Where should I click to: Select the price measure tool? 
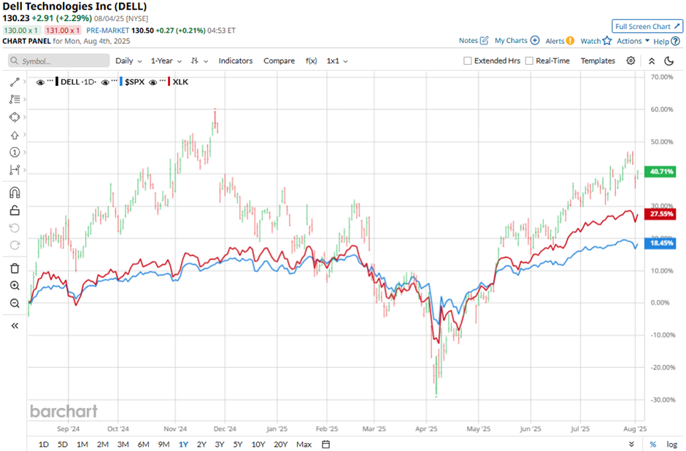(15, 170)
